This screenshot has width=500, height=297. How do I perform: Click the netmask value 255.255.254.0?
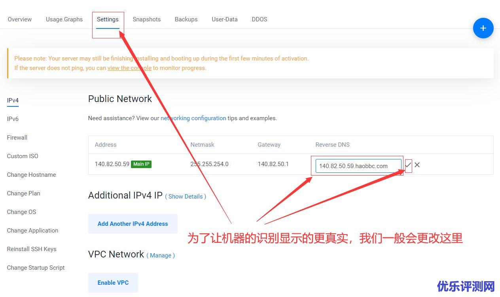[x=209, y=164]
